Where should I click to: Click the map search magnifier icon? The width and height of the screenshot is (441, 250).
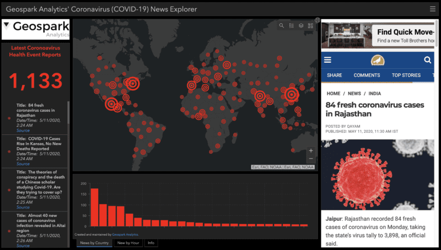(x=282, y=25)
